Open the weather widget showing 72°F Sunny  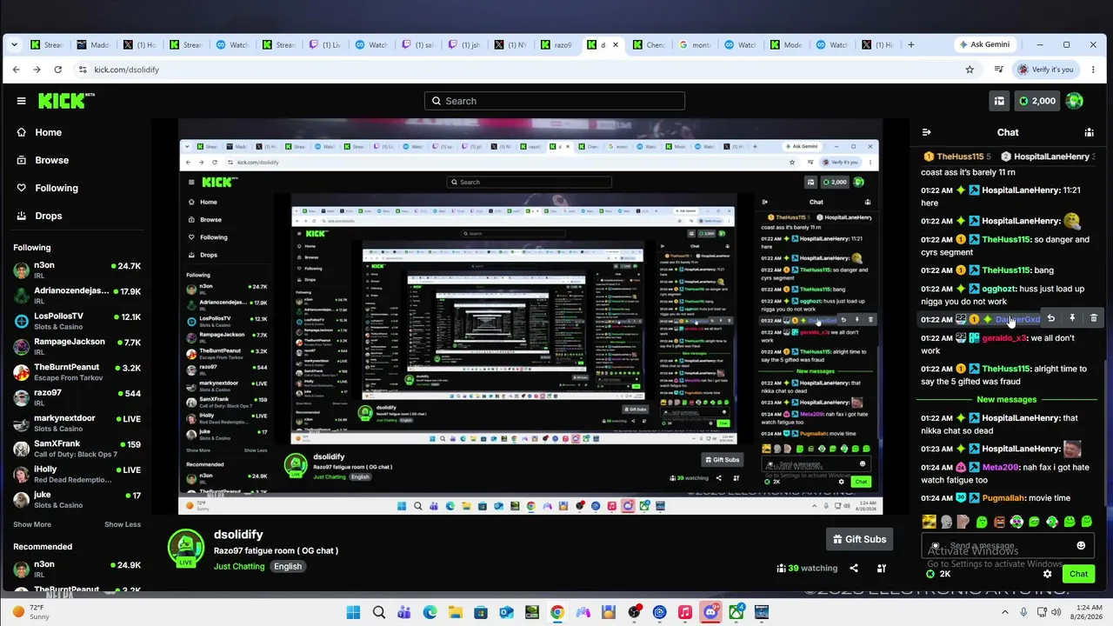coord(31,612)
